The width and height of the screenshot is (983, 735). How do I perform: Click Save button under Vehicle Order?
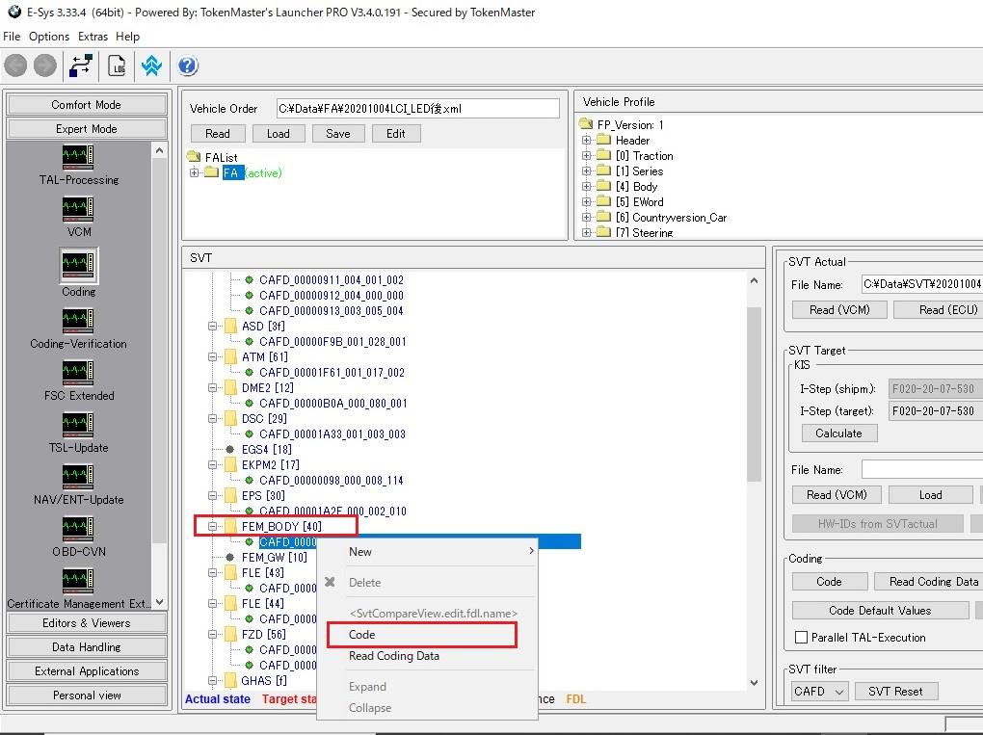[x=338, y=134]
